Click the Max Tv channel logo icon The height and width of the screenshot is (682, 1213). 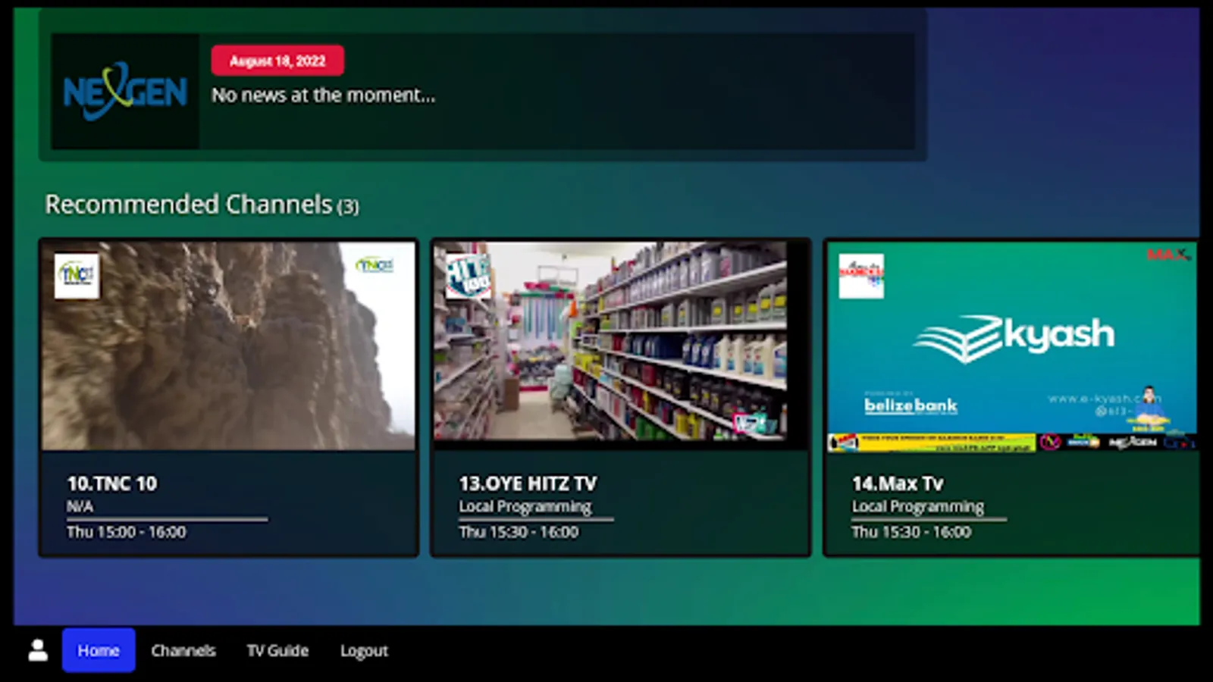click(861, 276)
